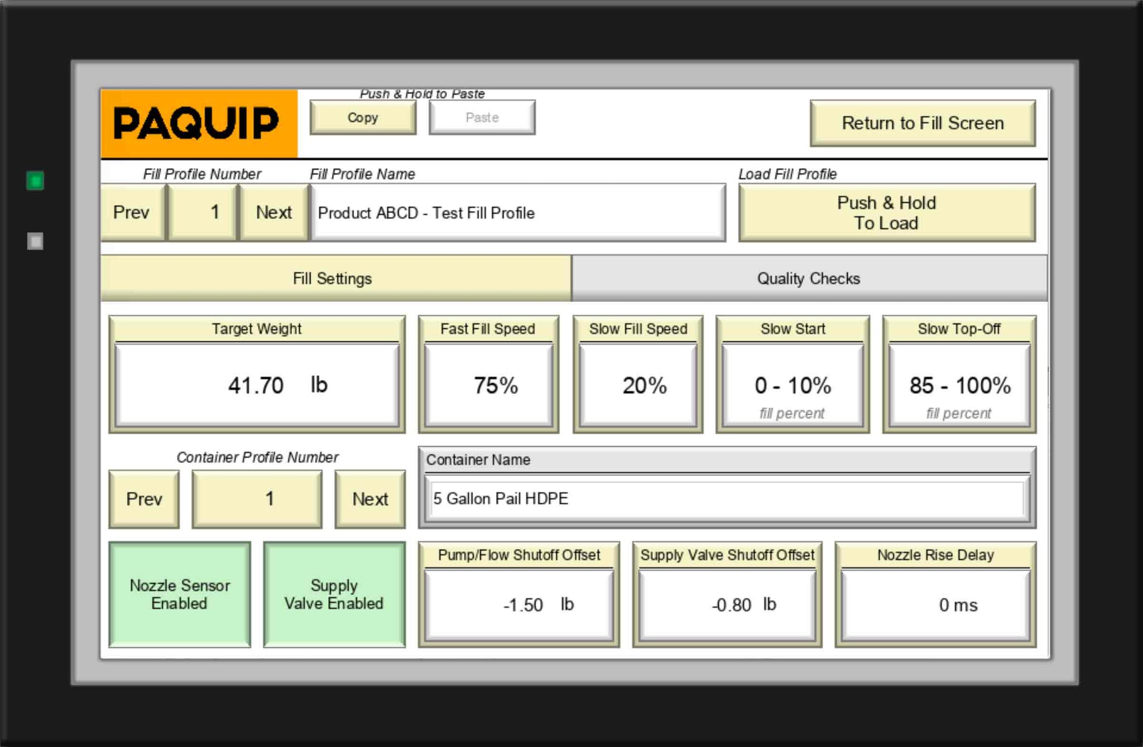
Task: Edit the Target Weight value
Action: pos(257,385)
